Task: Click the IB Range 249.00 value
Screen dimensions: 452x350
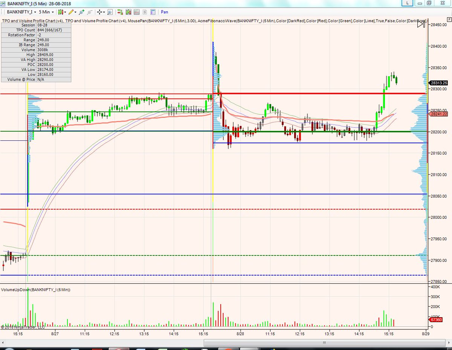Action: point(44,45)
